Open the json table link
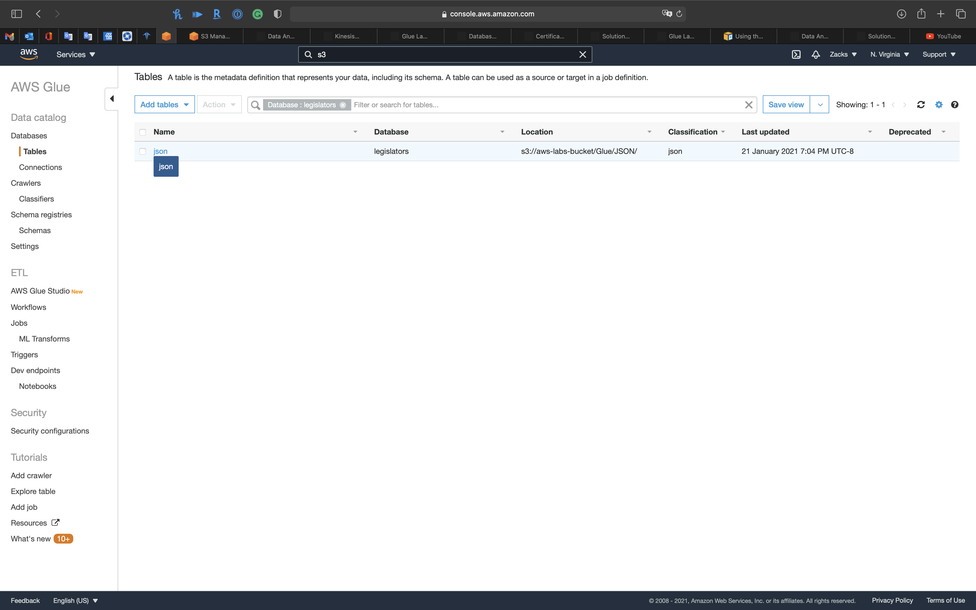Viewport: 976px width, 610px height. (x=160, y=151)
